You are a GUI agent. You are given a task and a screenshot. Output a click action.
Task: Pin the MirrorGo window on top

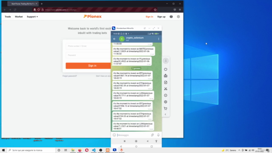[x=144, y=28]
